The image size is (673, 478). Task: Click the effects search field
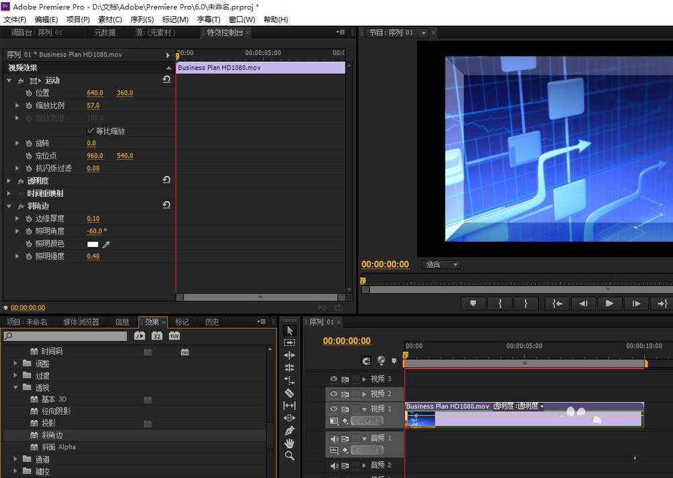point(65,336)
